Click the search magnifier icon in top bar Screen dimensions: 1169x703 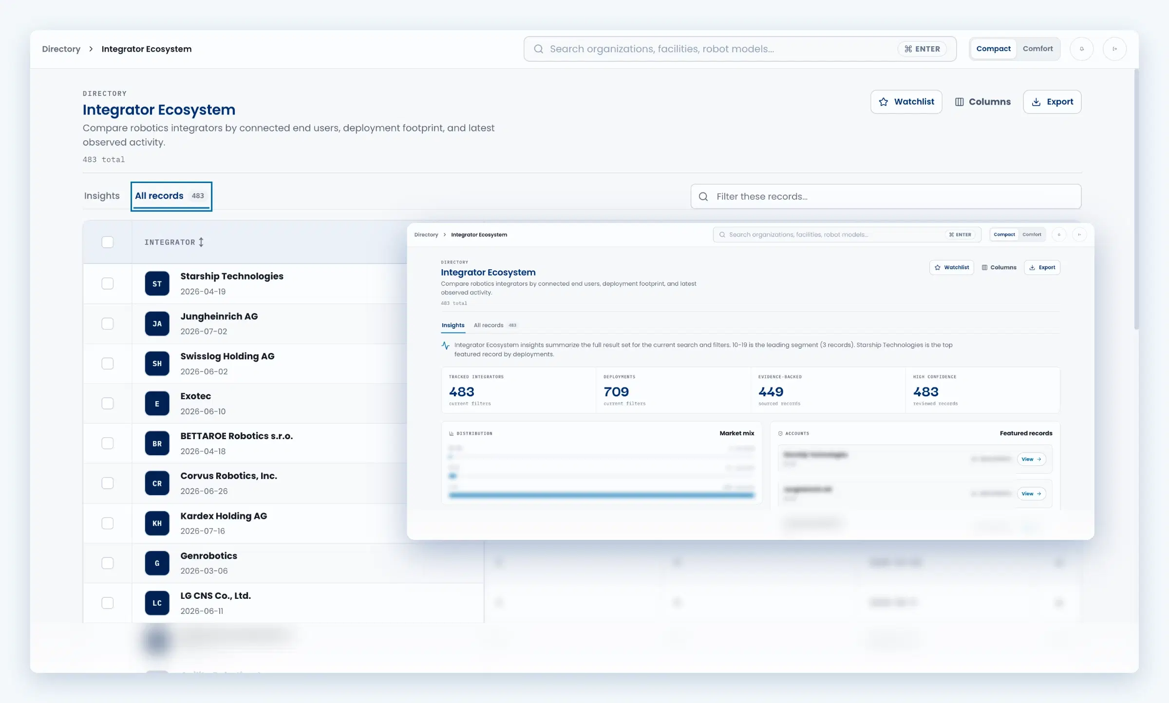[x=538, y=49]
